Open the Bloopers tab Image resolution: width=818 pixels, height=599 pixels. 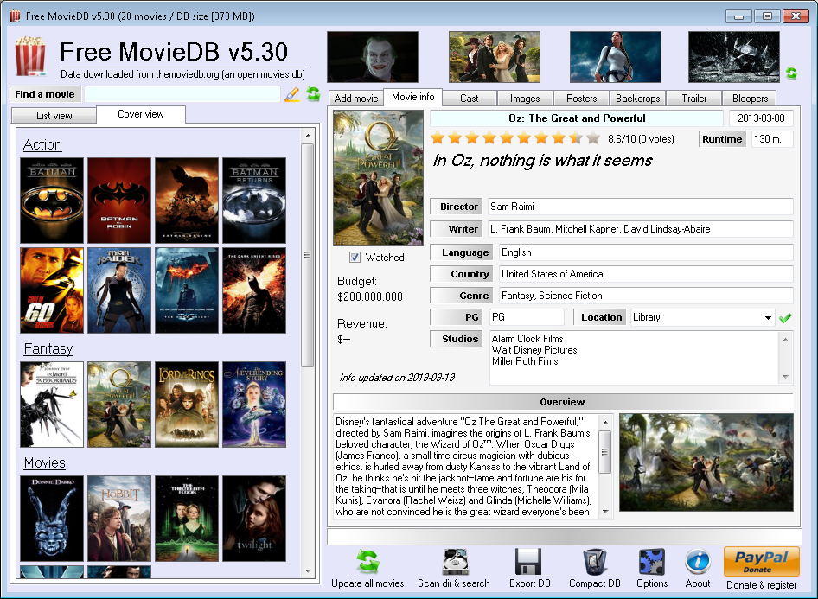point(750,98)
